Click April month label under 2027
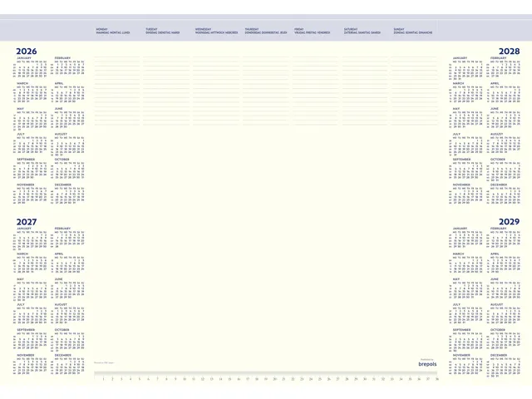This screenshot has height=399, width=532. 59,254
